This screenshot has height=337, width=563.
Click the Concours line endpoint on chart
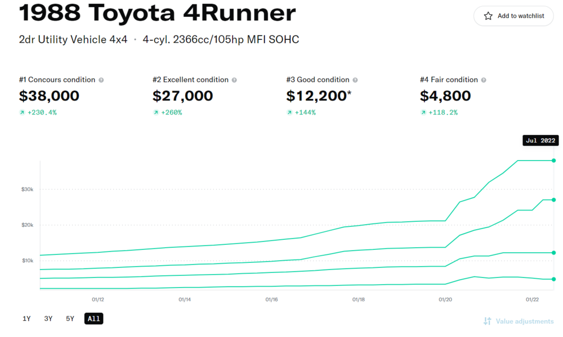(554, 161)
